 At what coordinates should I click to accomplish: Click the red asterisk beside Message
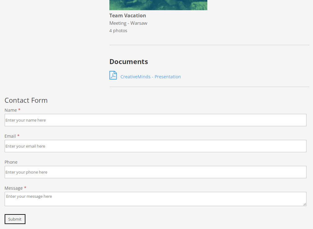tap(25, 188)
